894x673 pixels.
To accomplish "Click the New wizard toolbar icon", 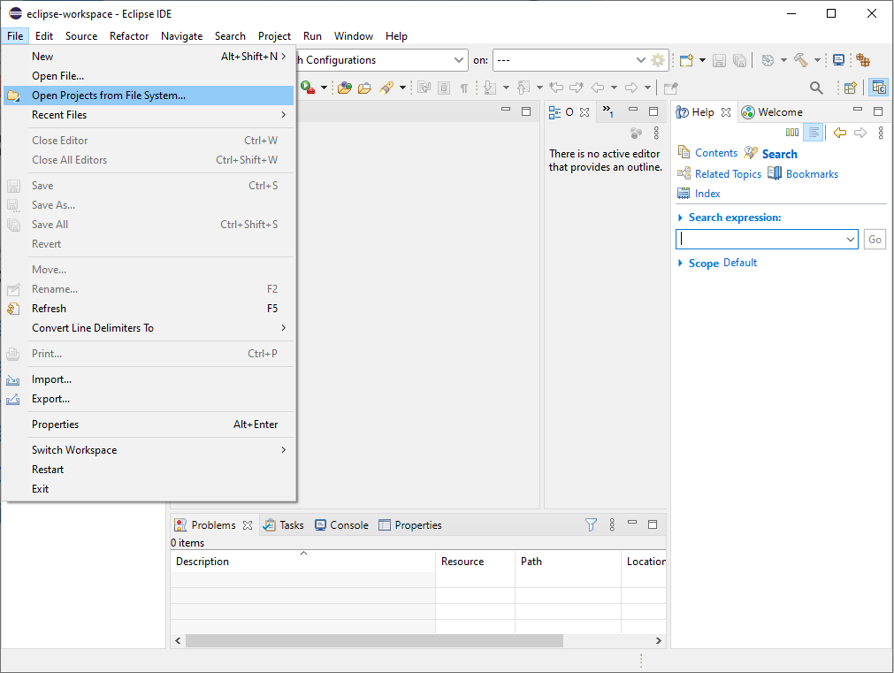I will pyautogui.click(x=686, y=60).
